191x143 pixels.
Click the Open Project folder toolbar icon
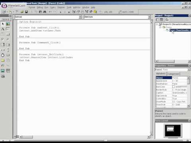click(x=22, y=12)
